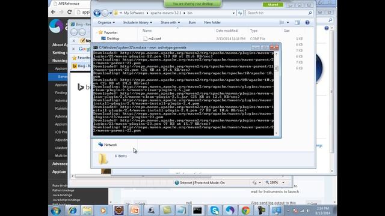
Task: Open the Include in library menu
Action: (x=138, y=23)
